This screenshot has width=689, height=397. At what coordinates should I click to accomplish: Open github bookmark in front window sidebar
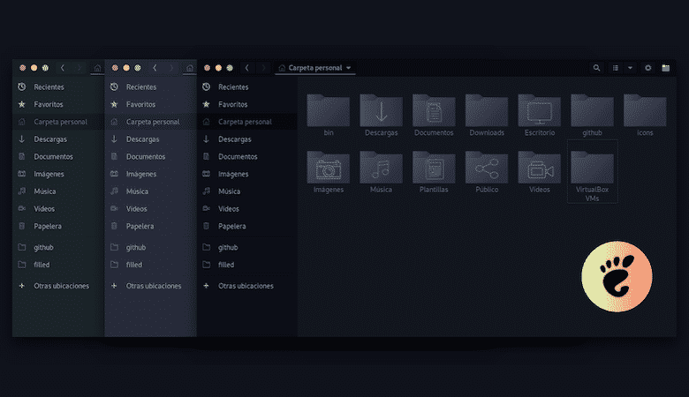(x=247, y=247)
